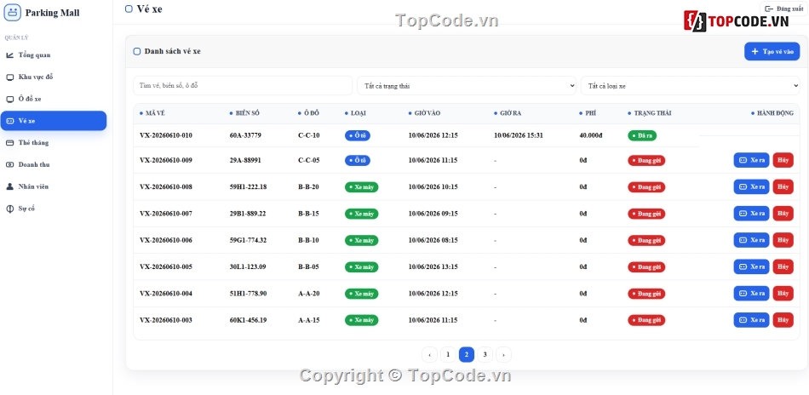Click Hủy for ticket VX-20260610-004
809x395 pixels.
click(783, 294)
